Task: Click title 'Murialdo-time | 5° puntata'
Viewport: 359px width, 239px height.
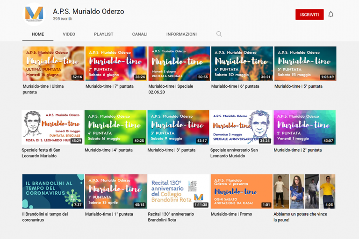Action: (298, 86)
